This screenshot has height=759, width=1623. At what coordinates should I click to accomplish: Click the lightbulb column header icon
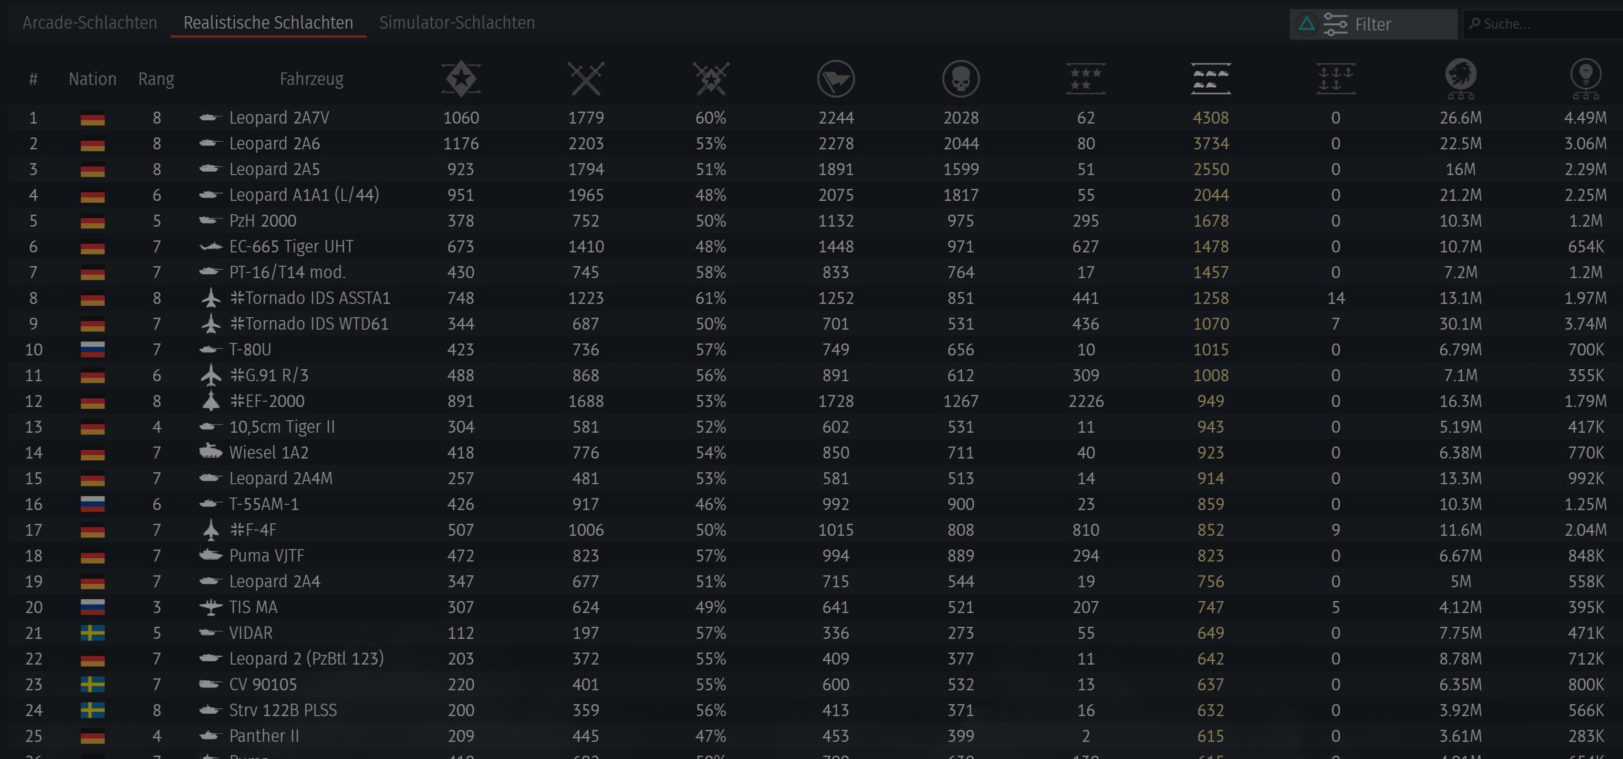[1585, 79]
